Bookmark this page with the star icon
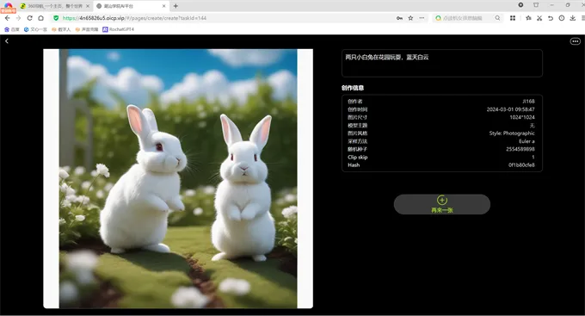This screenshot has width=585, height=316. [x=410, y=18]
